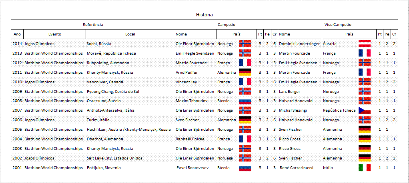Click Czech Republic flag in 2007 row
Screen dimensions: 409x183
(x=365, y=110)
